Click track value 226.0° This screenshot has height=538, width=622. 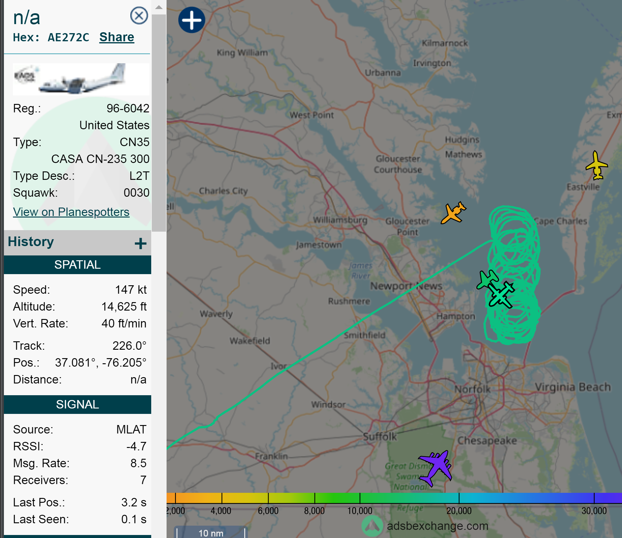(129, 346)
